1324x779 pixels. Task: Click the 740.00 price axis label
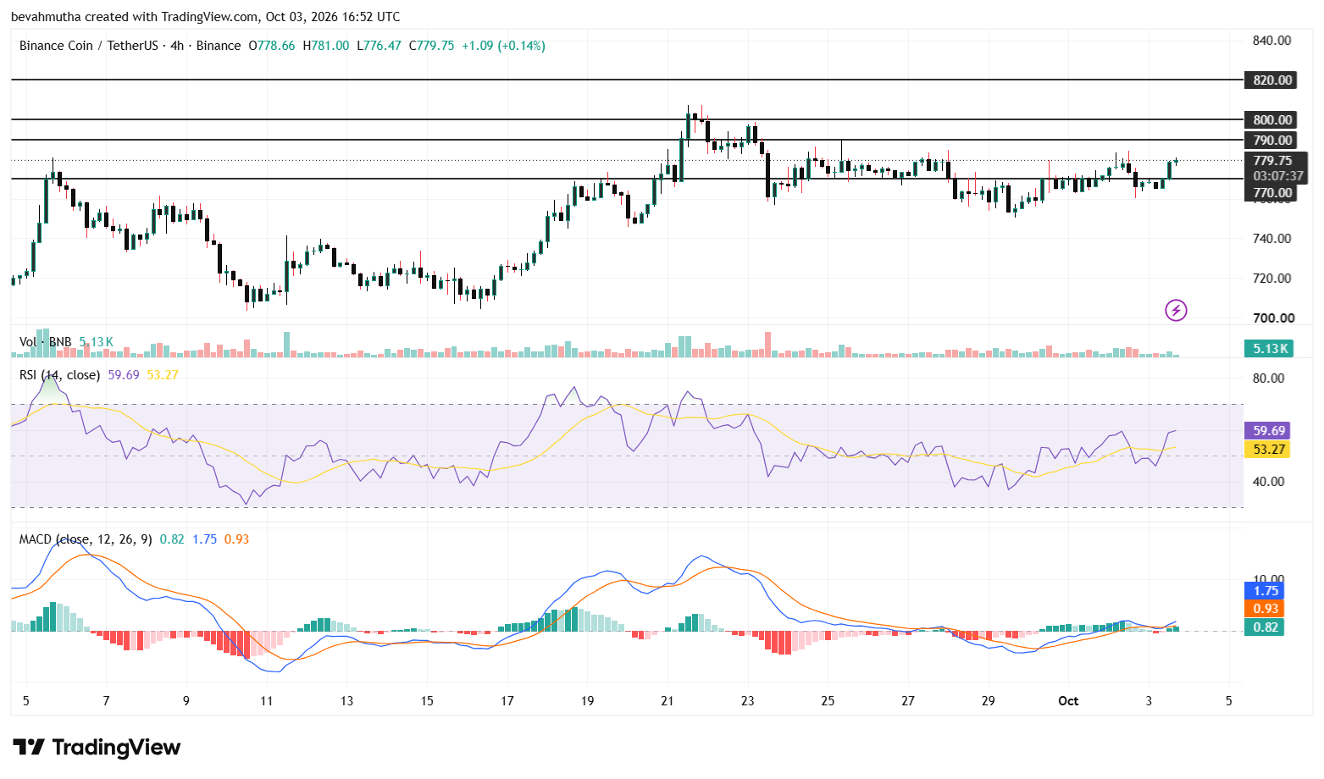click(x=1272, y=239)
